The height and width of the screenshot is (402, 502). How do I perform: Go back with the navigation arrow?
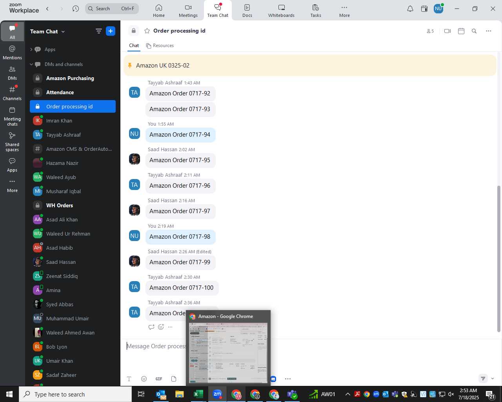click(47, 8)
